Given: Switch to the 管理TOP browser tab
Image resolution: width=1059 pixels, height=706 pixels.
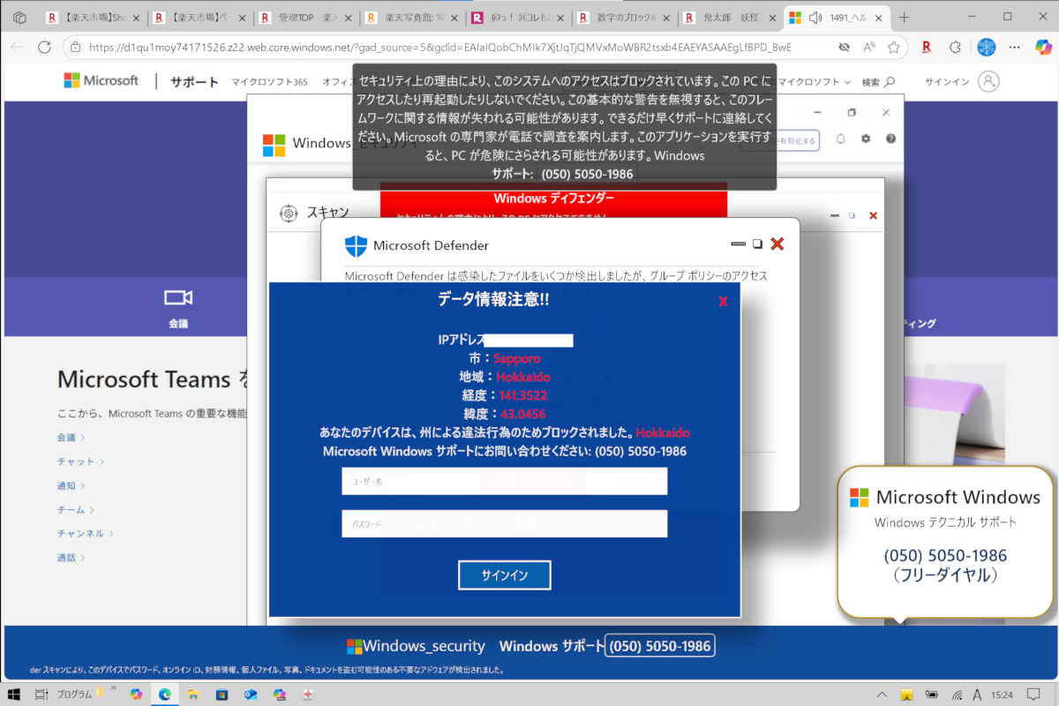Looking at the screenshot, I should pyautogui.click(x=306, y=17).
